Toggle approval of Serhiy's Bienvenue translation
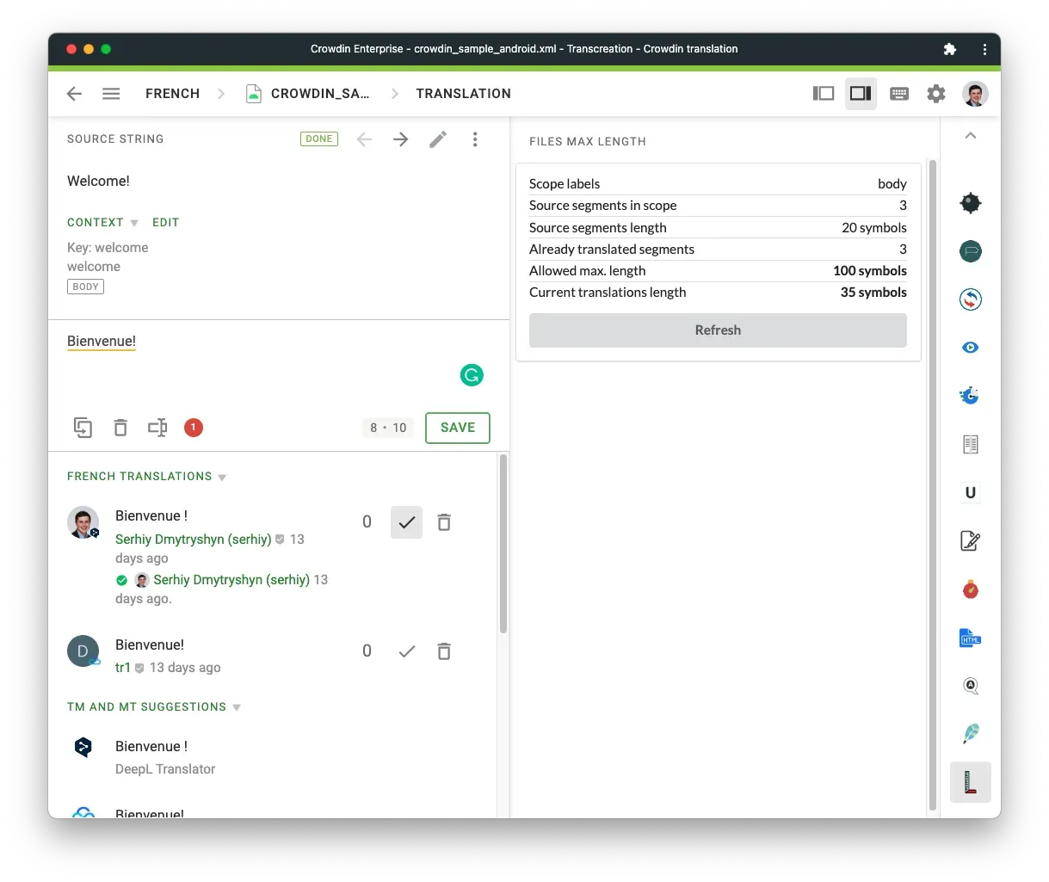1049x882 pixels. (x=406, y=522)
